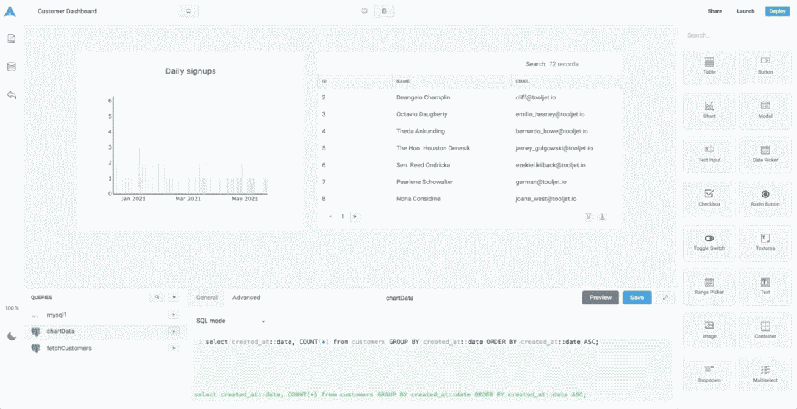The width and height of the screenshot is (797, 409).
Task: Select the Modal widget
Action: (x=765, y=110)
